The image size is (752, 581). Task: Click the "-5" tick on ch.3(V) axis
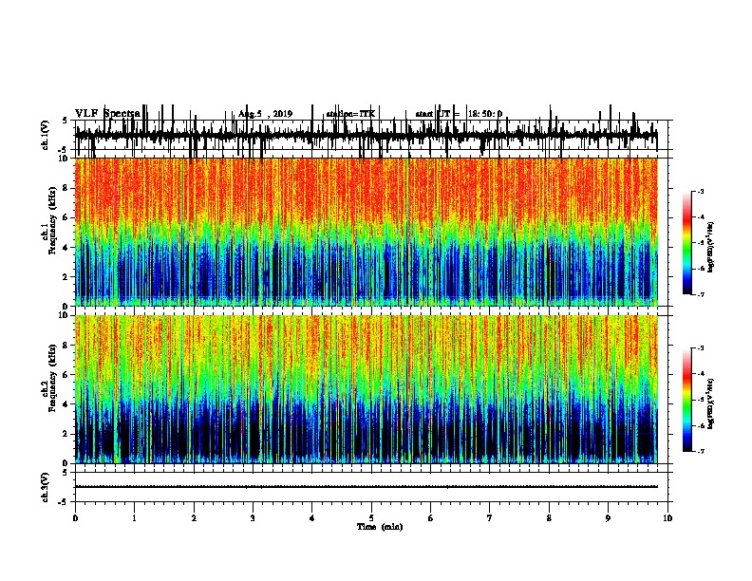(64, 502)
